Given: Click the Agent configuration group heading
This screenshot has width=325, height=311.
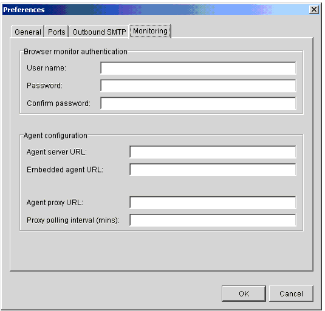Looking at the screenshot, I should point(55,135).
